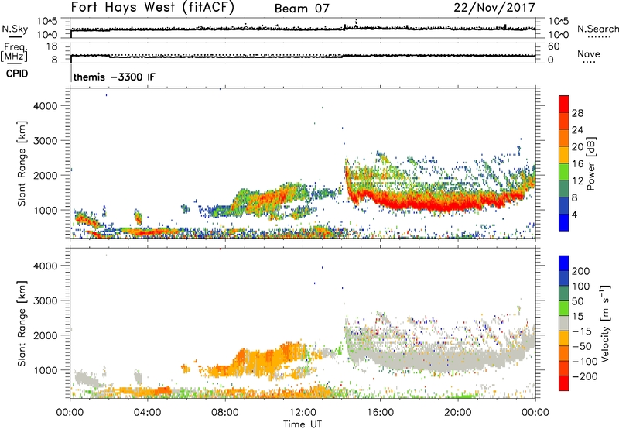Screen dimensions: 619x429
Task: Pick the Velocity colorbar segment between -50 and -100
Action: pos(564,353)
